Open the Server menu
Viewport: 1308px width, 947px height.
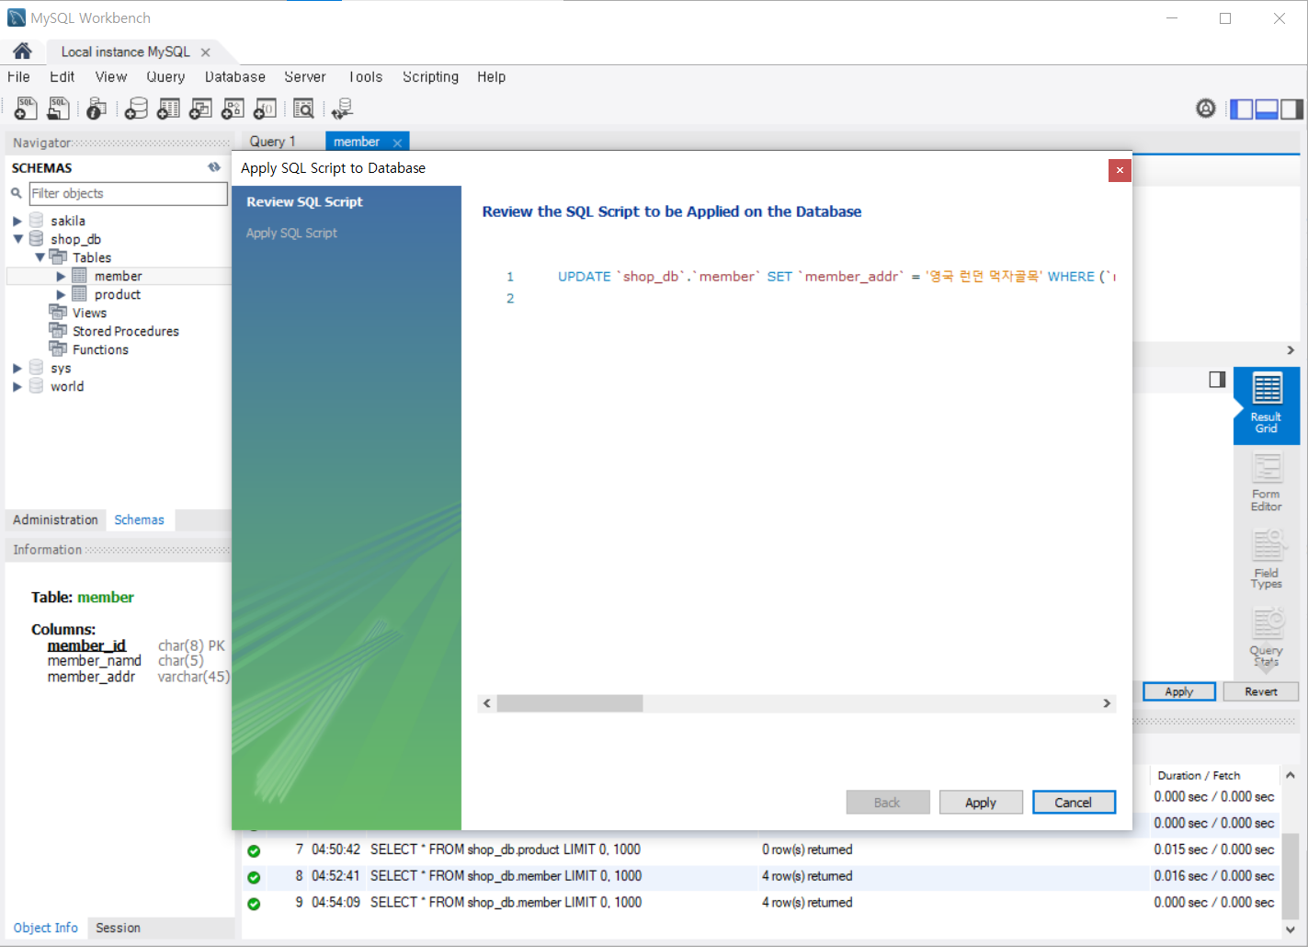[305, 77]
